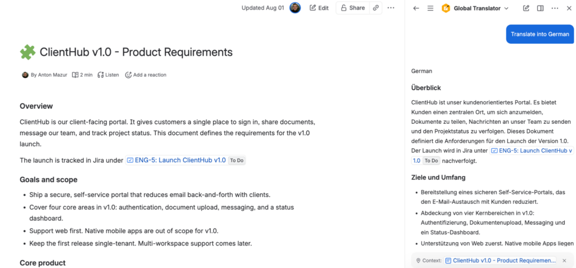Click the 2 min read time icon
Image resolution: width=576 pixels, height=268 pixels.
pyautogui.click(x=75, y=75)
